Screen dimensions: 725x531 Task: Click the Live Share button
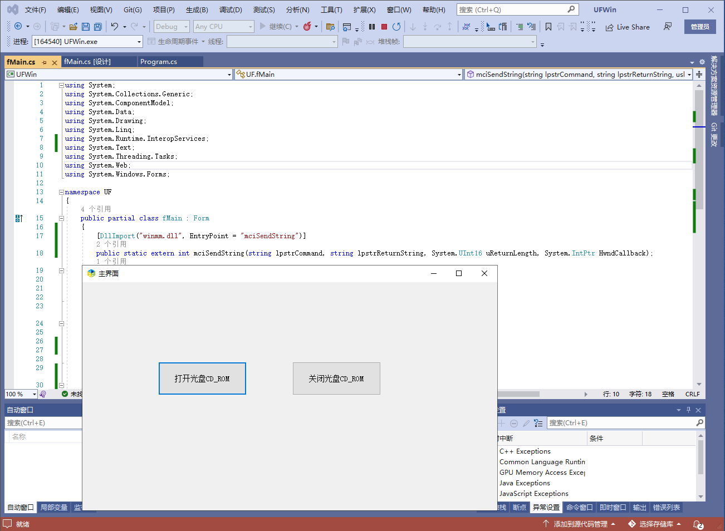628,27
